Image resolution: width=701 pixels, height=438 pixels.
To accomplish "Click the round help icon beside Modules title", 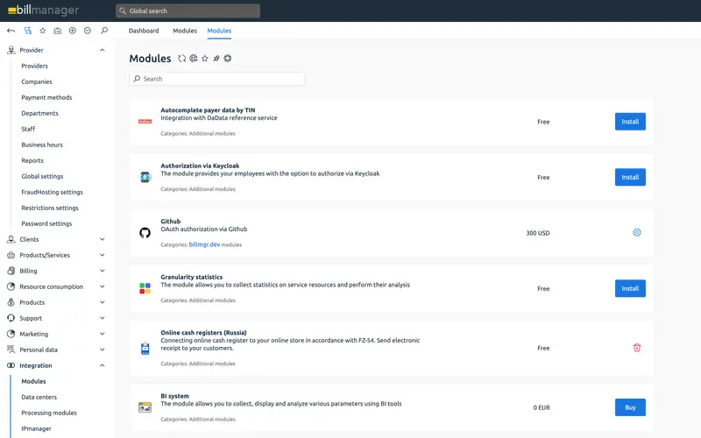I will point(228,59).
